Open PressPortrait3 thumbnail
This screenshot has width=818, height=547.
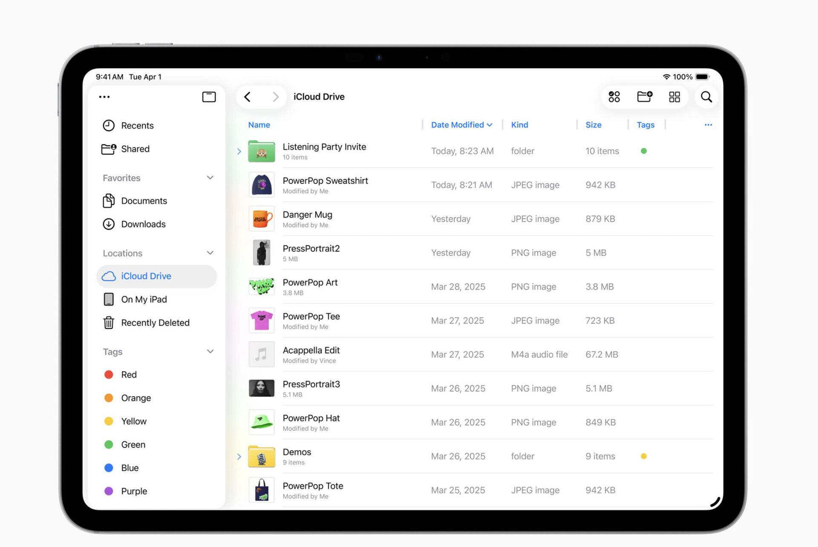point(261,388)
